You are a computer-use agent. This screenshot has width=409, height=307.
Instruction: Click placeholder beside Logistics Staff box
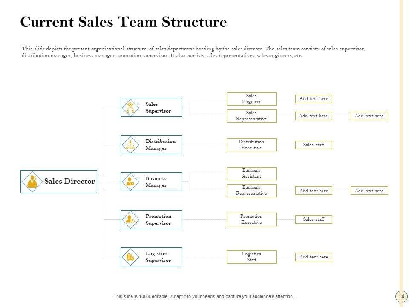click(314, 257)
